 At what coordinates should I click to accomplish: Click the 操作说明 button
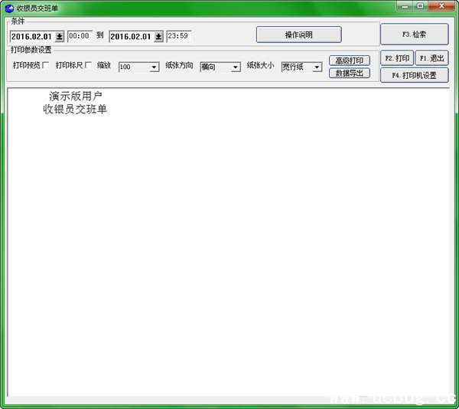298,35
